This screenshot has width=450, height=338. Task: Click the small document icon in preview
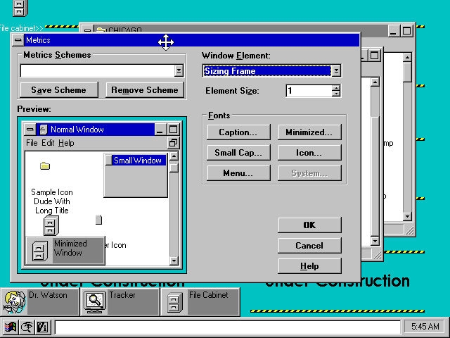pyautogui.click(x=98, y=220)
